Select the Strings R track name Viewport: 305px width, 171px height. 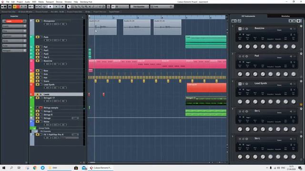pyautogui.click(x=48, y=114)
